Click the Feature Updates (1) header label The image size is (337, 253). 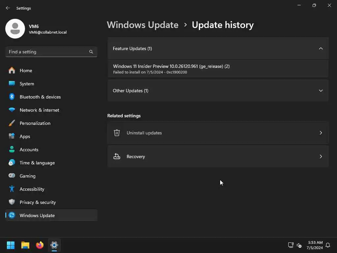click(132, 49)
